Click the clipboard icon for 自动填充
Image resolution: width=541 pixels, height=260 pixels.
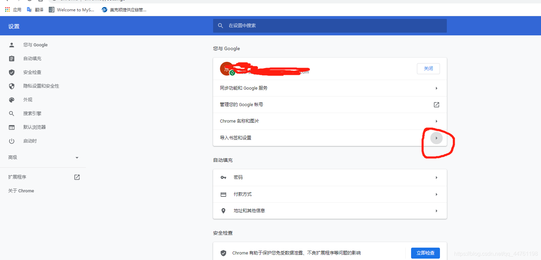pos(12,59)
